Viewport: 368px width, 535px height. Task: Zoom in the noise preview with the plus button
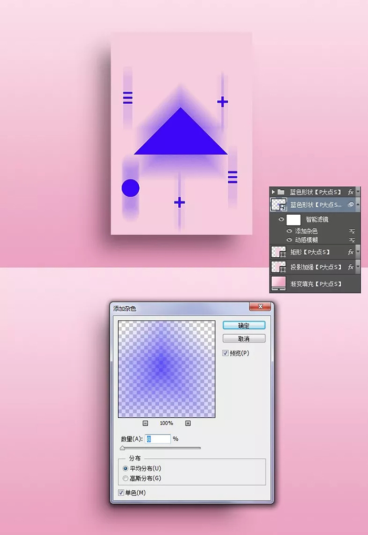point(188,423)
